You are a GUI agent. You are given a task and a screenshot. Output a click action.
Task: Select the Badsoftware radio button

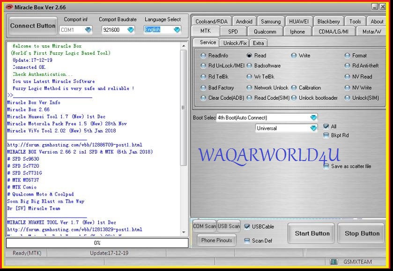coord(249,66)
